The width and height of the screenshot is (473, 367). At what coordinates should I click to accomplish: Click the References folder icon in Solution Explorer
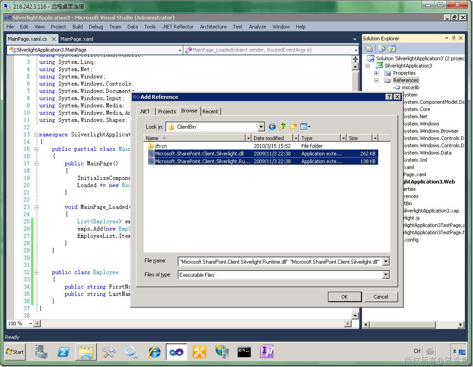point(387,80)
